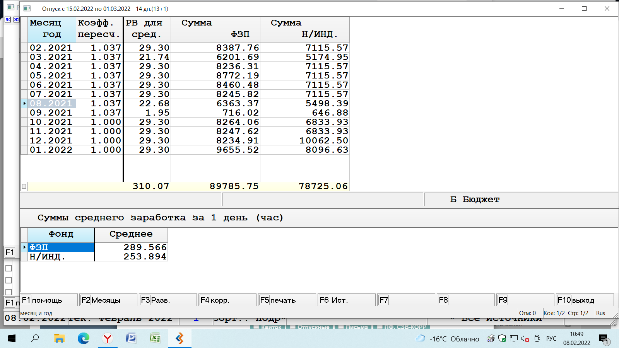Open Yandex Browser from the taskbar
Image resolution: width=619 pixels, height=348 pixels.
[x=107, y=339]
